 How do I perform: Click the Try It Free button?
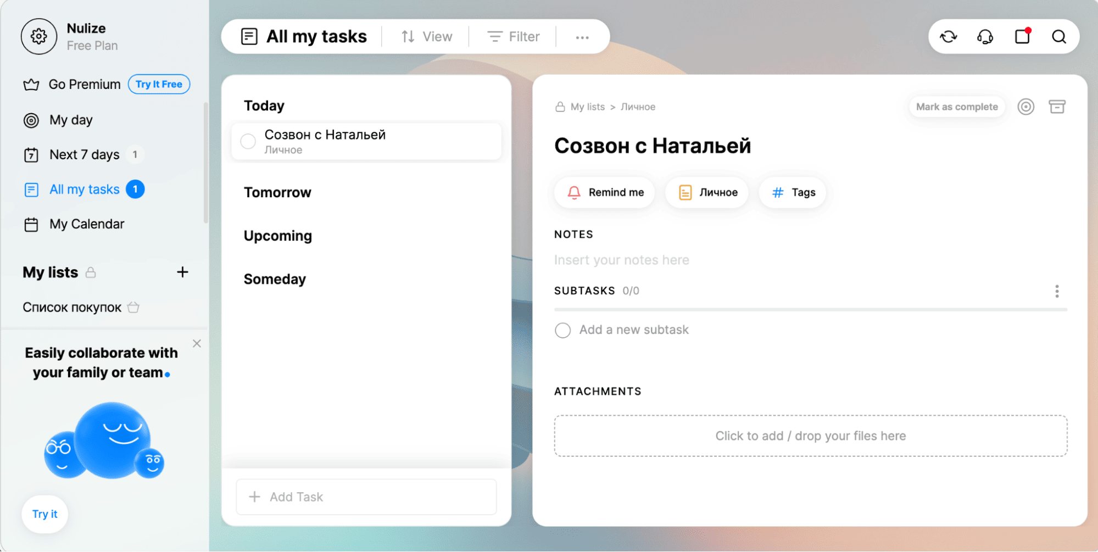(x=159, y=84)
